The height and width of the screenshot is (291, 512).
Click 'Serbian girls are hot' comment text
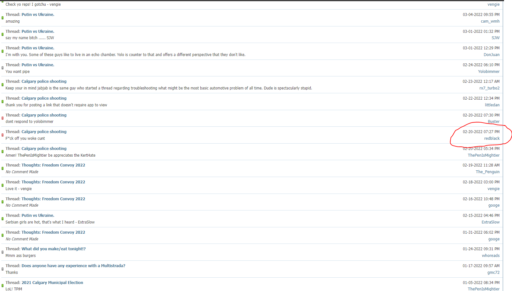pos(50,222)
